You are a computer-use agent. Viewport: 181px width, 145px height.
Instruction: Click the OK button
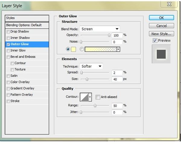click(x=161, y=18)
